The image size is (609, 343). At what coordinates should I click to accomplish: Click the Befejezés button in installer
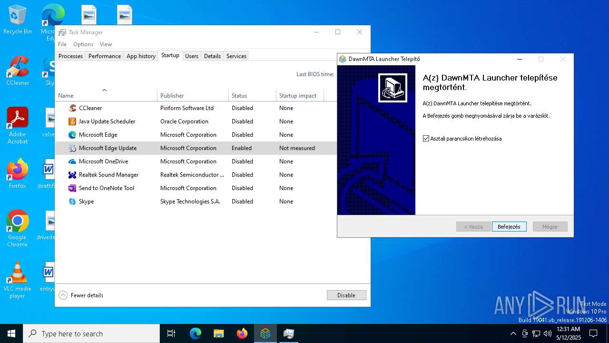point(509,227)
